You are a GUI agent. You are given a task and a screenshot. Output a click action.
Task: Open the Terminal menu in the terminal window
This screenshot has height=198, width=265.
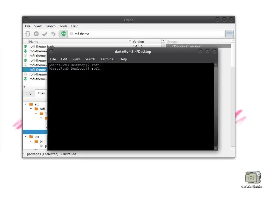coord(107,59)
